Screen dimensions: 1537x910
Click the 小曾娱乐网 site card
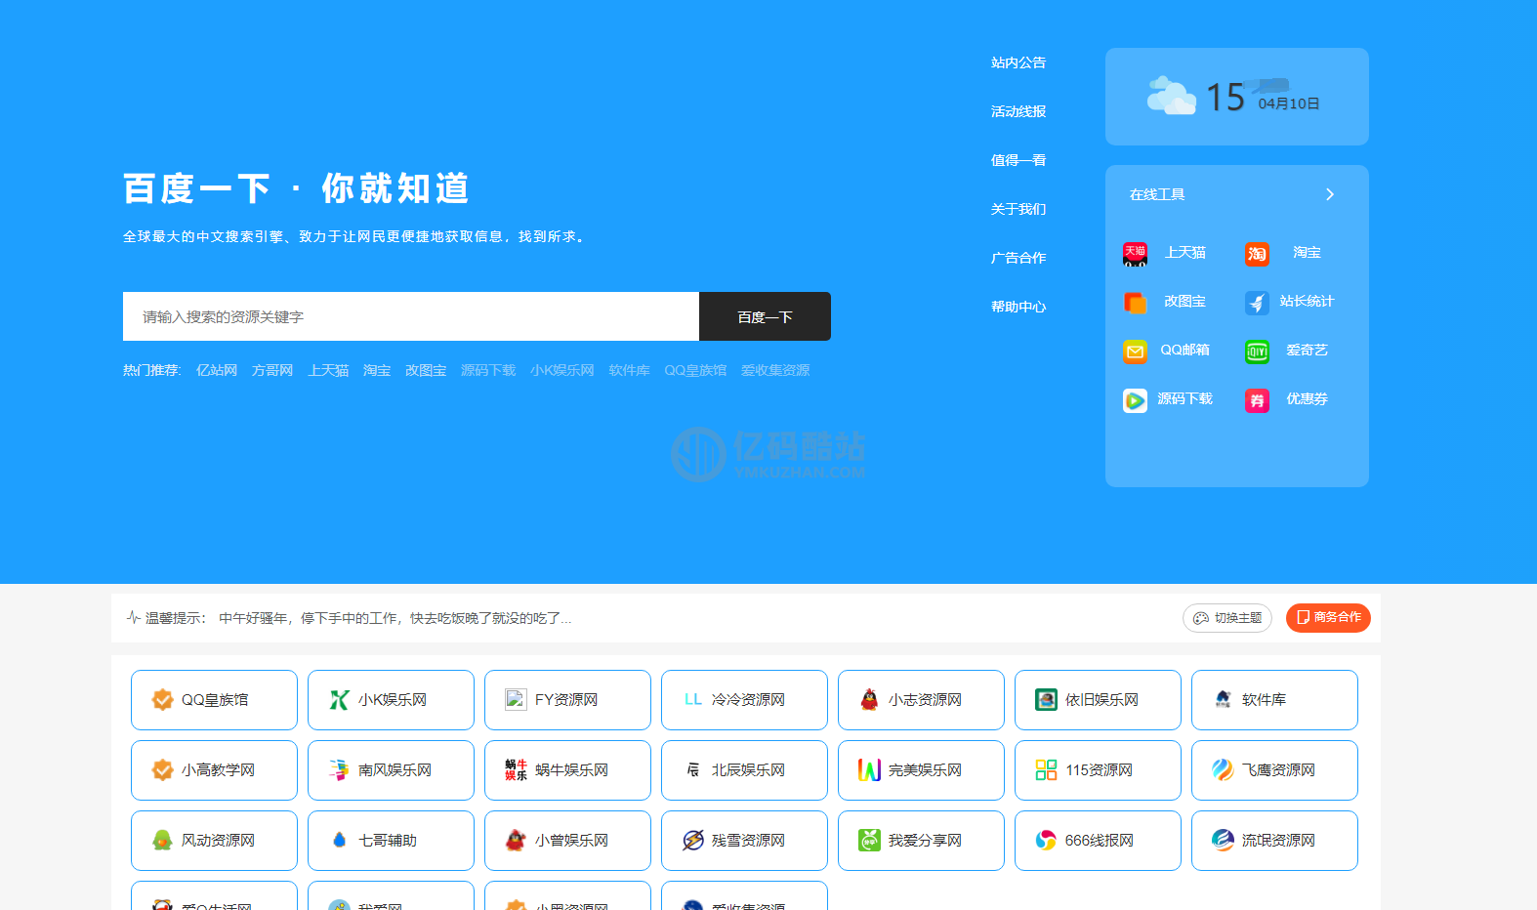(567, 841)
